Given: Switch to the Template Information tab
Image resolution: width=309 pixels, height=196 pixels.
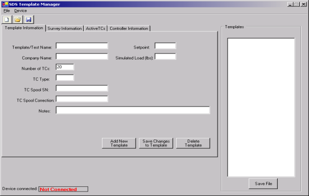Looking at the screenshot, I should tap(24, 28).
